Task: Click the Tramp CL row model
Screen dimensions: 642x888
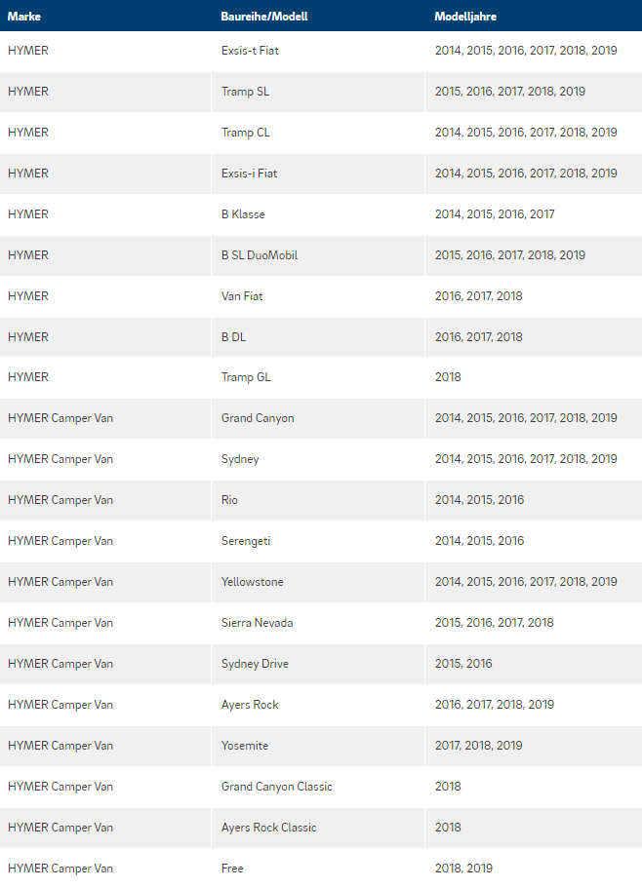Action: coord(245,133)
